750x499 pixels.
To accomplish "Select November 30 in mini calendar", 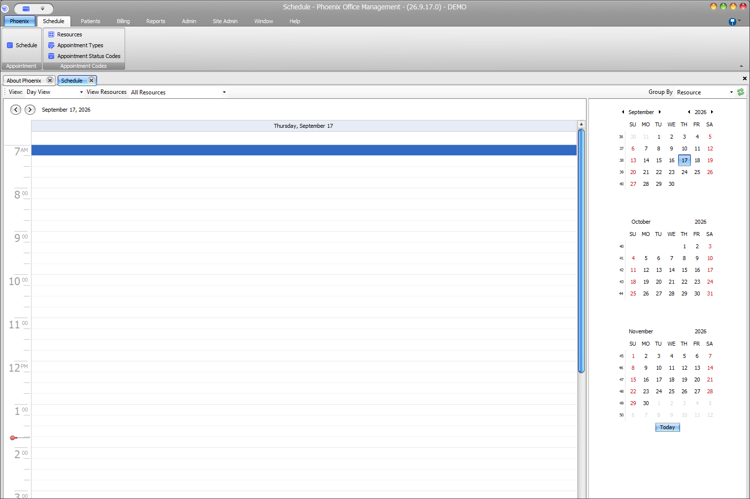I will 646,403.
